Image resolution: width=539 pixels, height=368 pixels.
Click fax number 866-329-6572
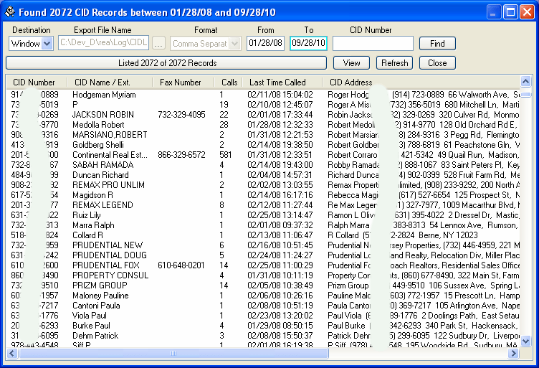[x=181, y=155]
